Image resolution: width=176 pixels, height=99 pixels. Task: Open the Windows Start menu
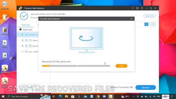[3, 97]
